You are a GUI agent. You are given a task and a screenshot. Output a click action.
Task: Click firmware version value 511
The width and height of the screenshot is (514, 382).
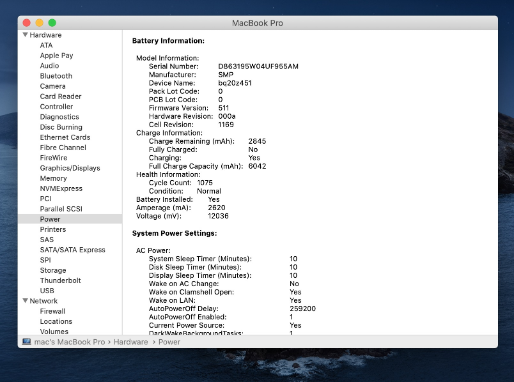click(x=224, y=108)
